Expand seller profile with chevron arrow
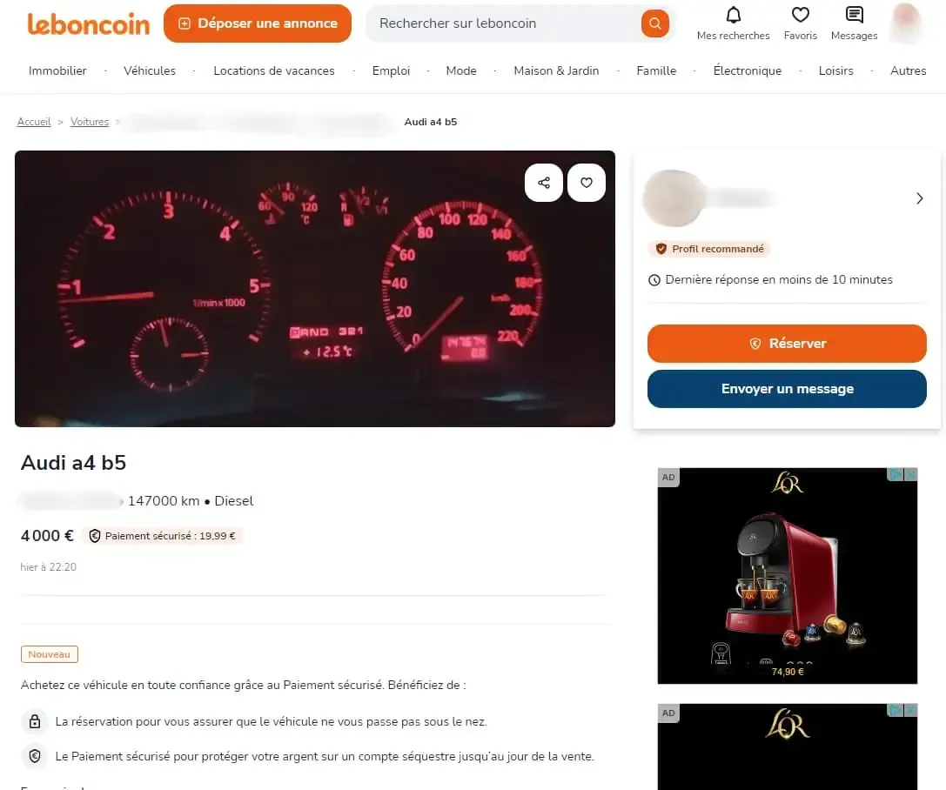 (919, 198)
